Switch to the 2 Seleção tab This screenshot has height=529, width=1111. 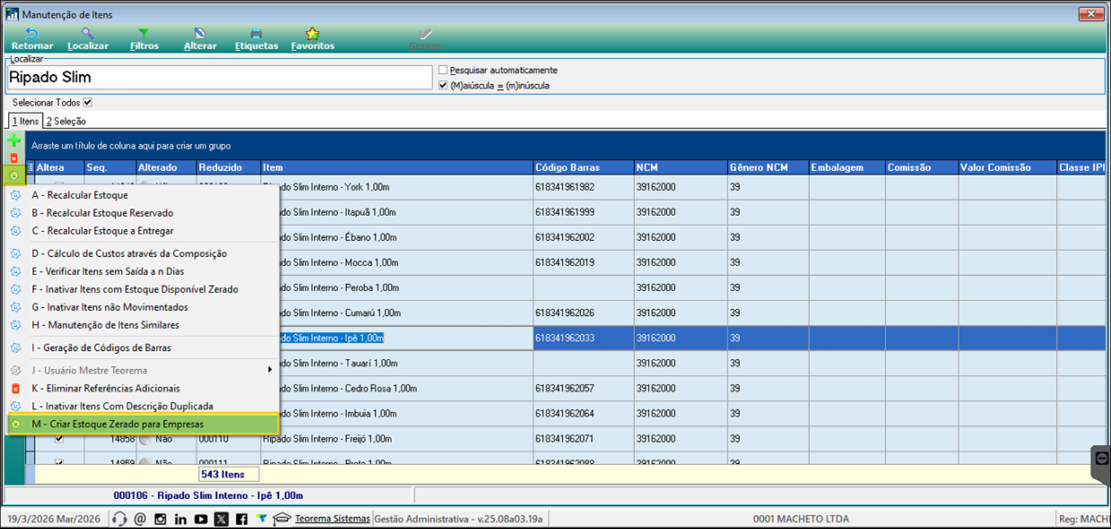pos(66,122)
